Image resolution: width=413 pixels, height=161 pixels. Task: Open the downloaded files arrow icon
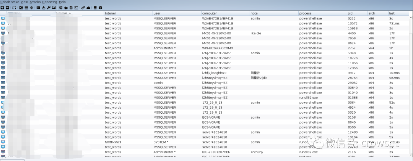[44, 8]
